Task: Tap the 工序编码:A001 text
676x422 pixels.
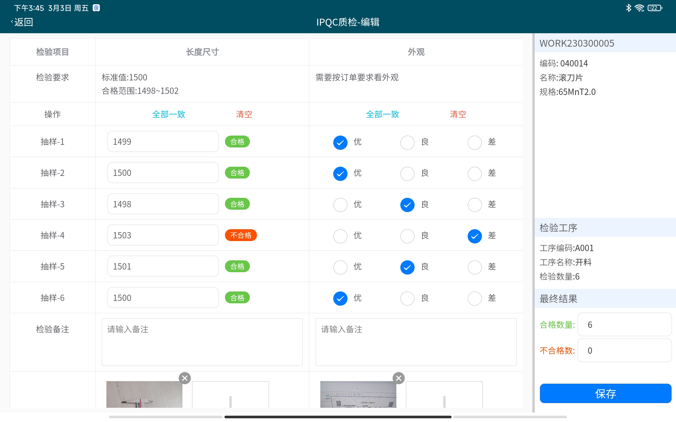Action: (x=566, y=248)
